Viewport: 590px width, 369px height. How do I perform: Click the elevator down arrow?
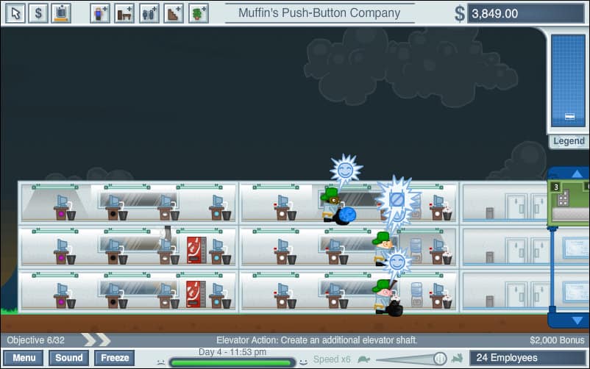click(x=577, y=320)
